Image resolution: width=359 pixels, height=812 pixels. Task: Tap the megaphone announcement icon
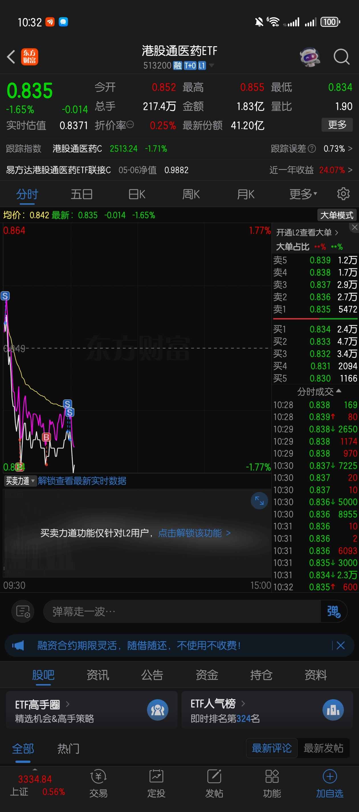[x=18, y=646]
